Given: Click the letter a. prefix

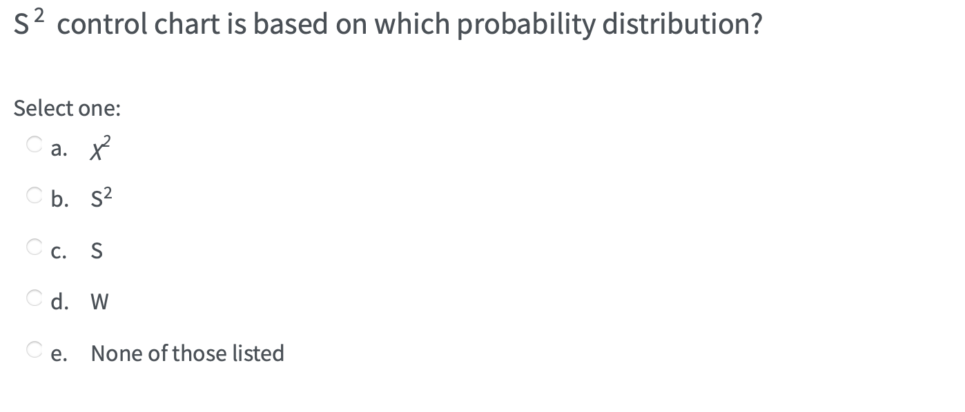Looking at the screenshot, I should click(x=59, y=147).
